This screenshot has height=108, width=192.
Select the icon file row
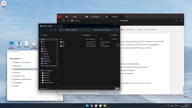(x=89, y=44)
